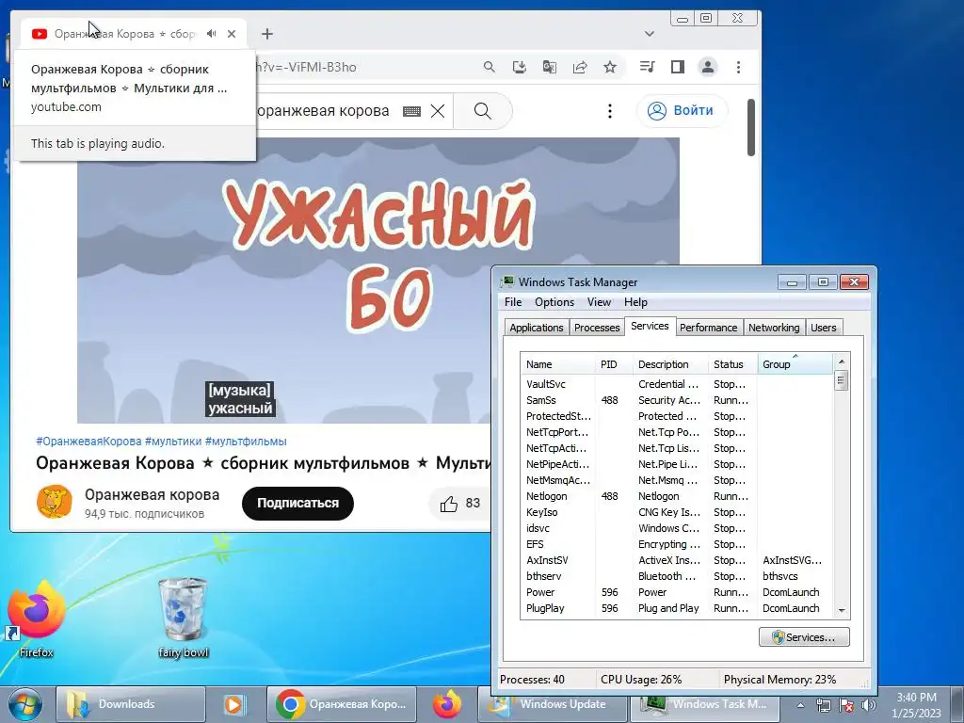The height and width of the screenshot is (723, 964).
Task: Sort services by PID column
Action: pyautogui.click(x=614, y=364)
